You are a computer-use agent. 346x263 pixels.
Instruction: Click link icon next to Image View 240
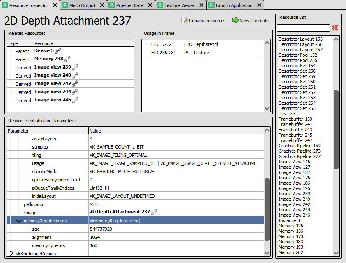75,75
